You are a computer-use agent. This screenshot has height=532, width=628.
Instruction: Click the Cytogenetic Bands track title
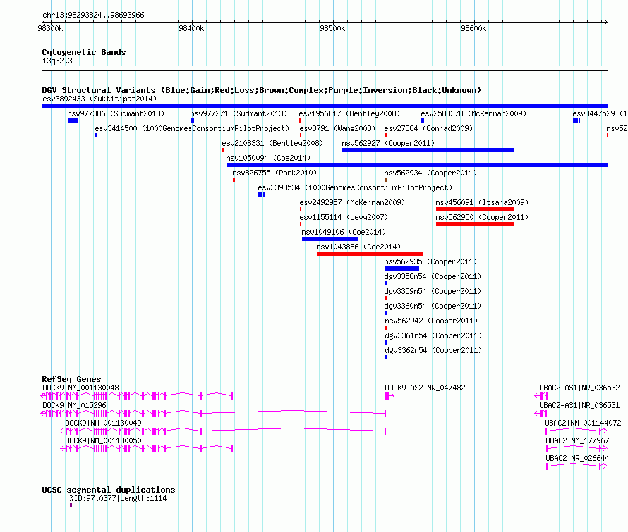tap(84, 52)
